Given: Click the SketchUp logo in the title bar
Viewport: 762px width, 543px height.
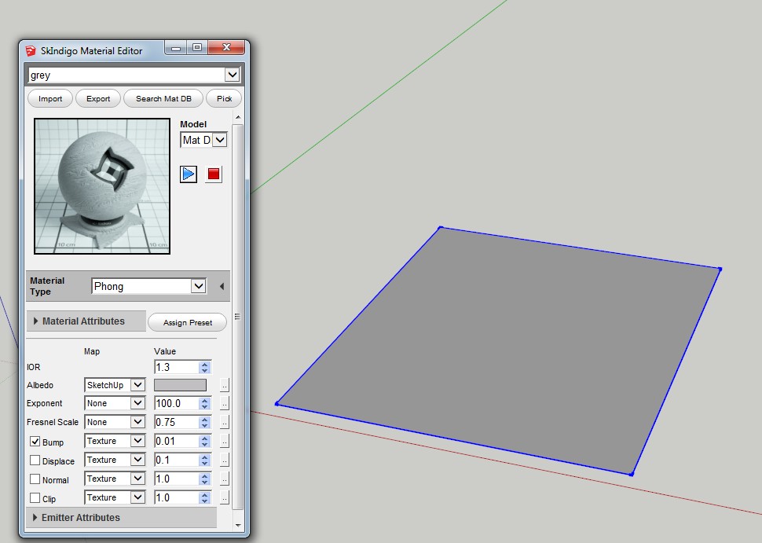Looking at the screenshot, I should (31, 51).
